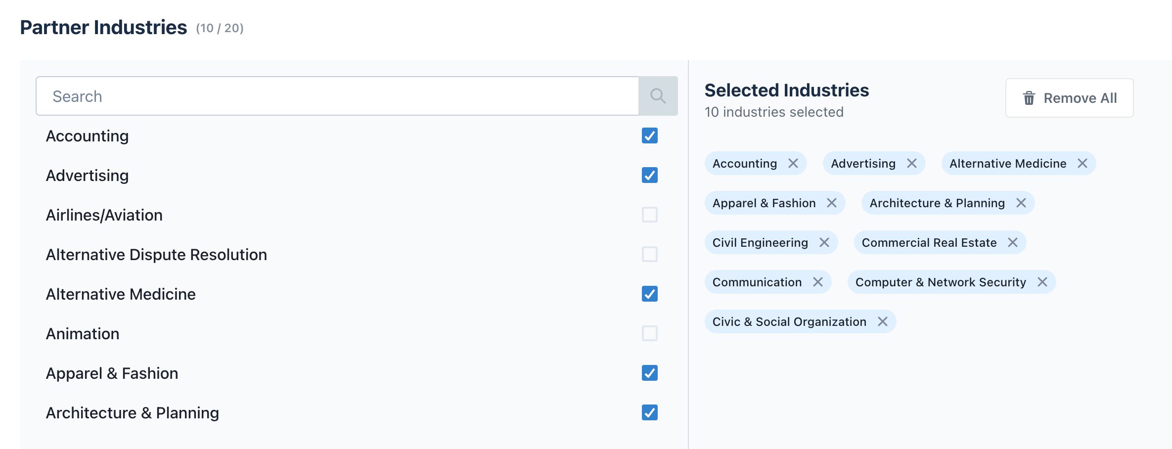This screenshot has width=1172, height=449.
Task: Delete Computer & Network Security chip
Action: [x=1042, y=282]
